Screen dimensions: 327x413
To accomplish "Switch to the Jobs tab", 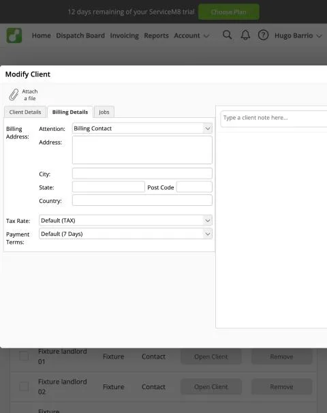I will [104, 112].
